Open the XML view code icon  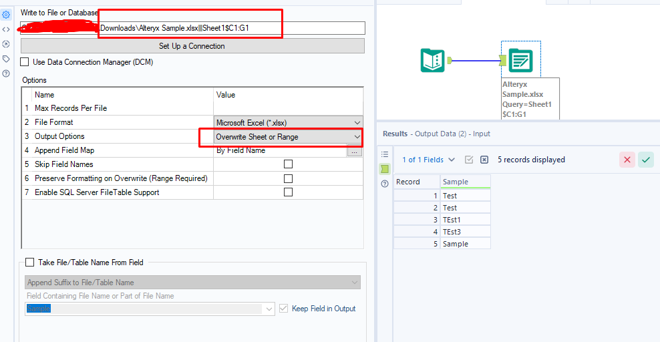point(6,29)
